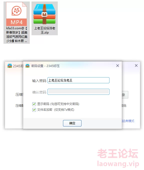Click the 2345好压 logo in password dialog title
Image resolution: width=144 pixels, height=170 pixels.
[27, 66]
